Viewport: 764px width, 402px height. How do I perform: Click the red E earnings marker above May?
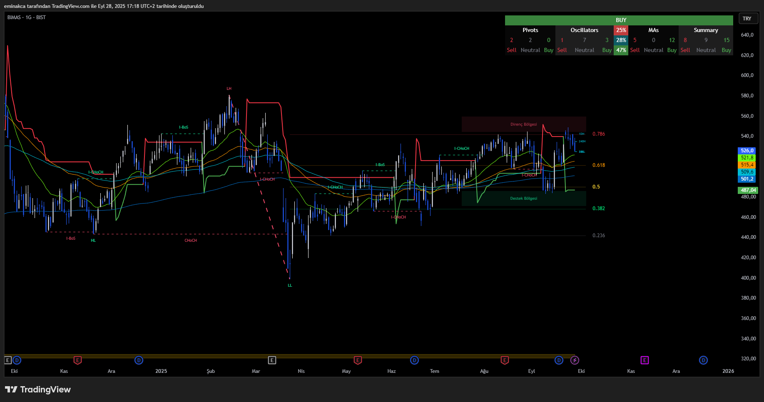[x=357, y=360]
